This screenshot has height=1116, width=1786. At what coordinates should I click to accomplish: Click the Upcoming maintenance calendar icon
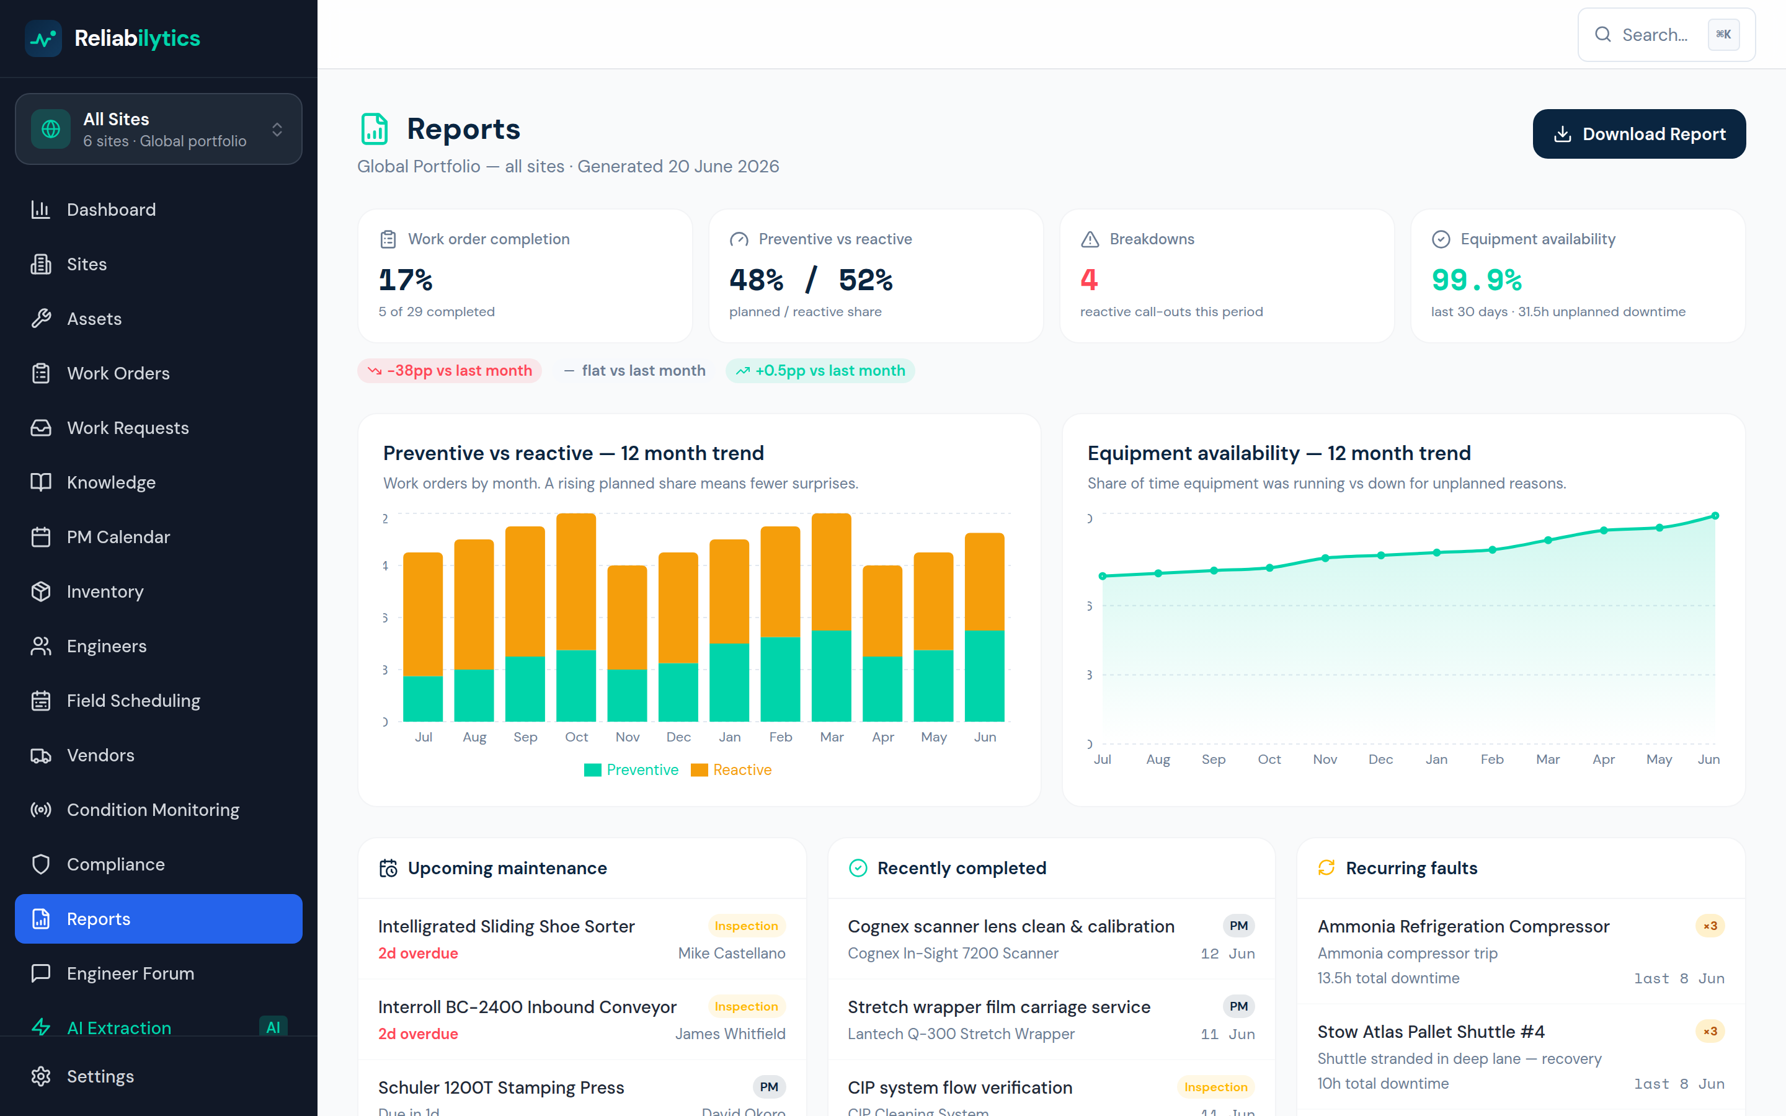(388, 869)
